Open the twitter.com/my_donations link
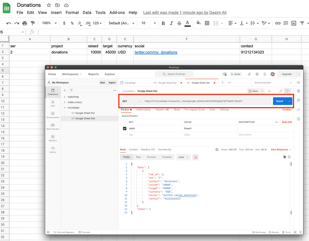The height and width of the screenshot is (241, 309). pyautogui.click(x=156, y=52)
